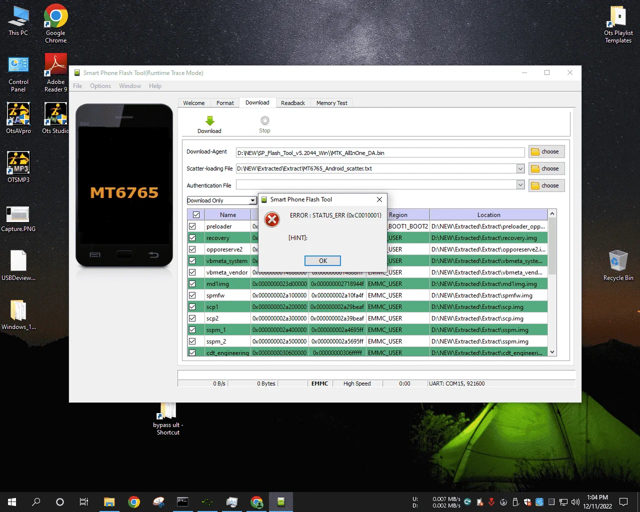Open the File menu
This screenshot has width=640, height=512.
[x=77, y=86]
